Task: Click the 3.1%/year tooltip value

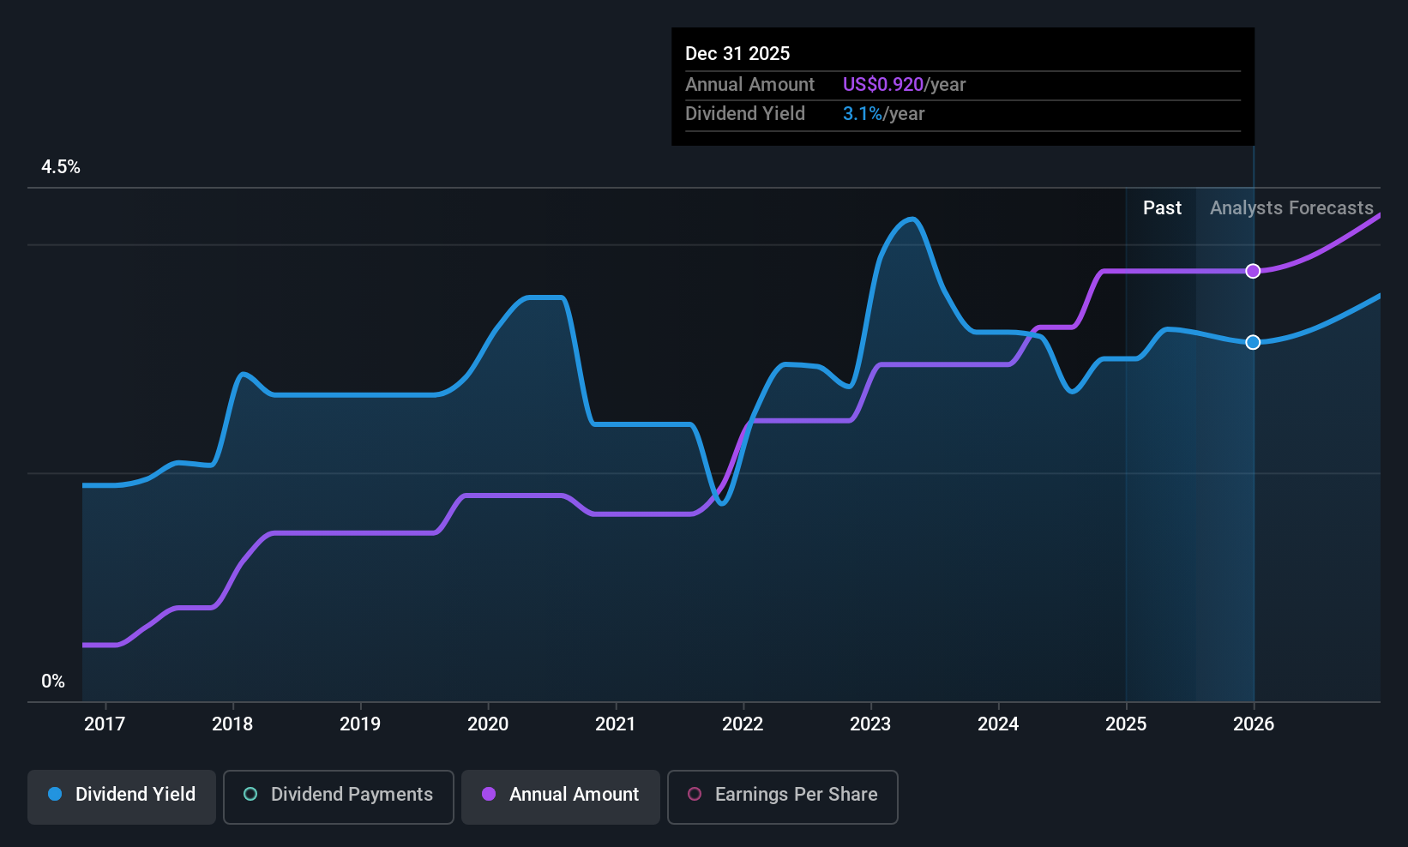Action: tap(883, 114)
